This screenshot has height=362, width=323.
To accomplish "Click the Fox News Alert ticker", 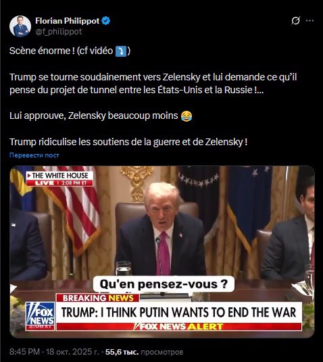I will pos(179,327).
